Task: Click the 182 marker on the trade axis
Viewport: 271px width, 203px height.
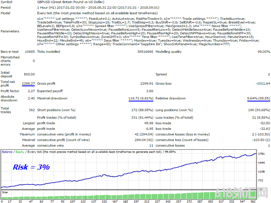Action: tap(125, 201)
